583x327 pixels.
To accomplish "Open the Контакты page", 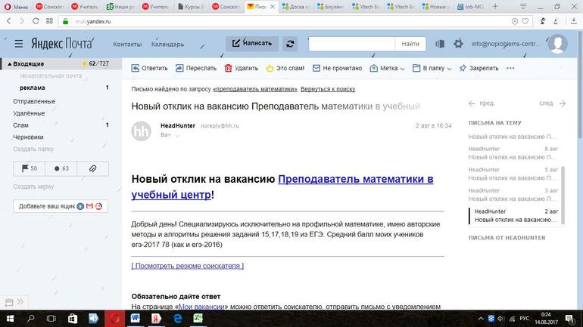I will [x=127, y=44].
